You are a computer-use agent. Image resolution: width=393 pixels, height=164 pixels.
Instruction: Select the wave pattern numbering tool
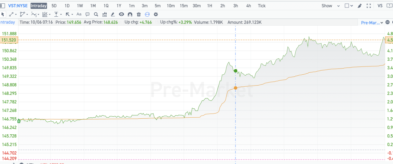(x=34, y=14)
